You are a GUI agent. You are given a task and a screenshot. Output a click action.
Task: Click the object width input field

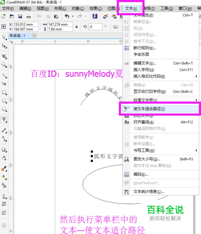click(x=60, y=25)
